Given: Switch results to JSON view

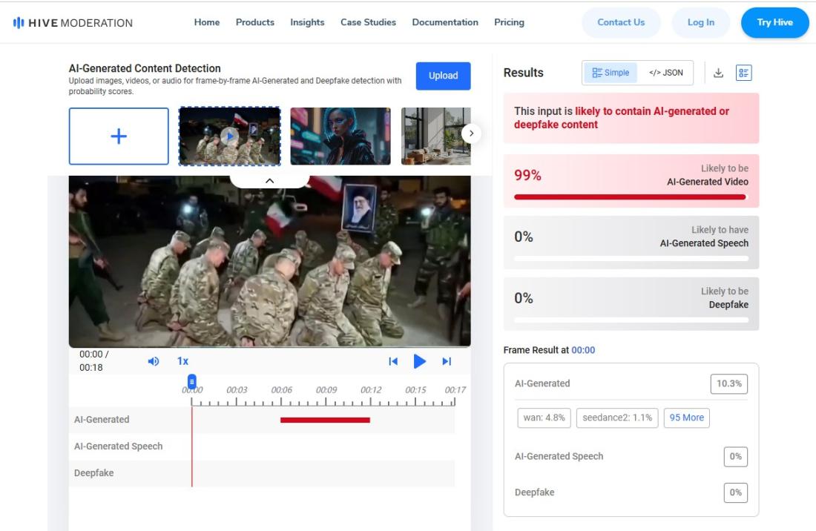Looking at the screenshot, I should (665, 73).
